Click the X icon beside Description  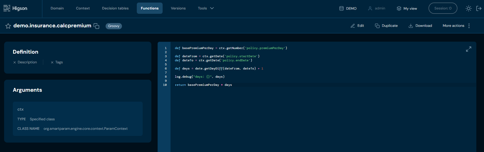point(15,62)
